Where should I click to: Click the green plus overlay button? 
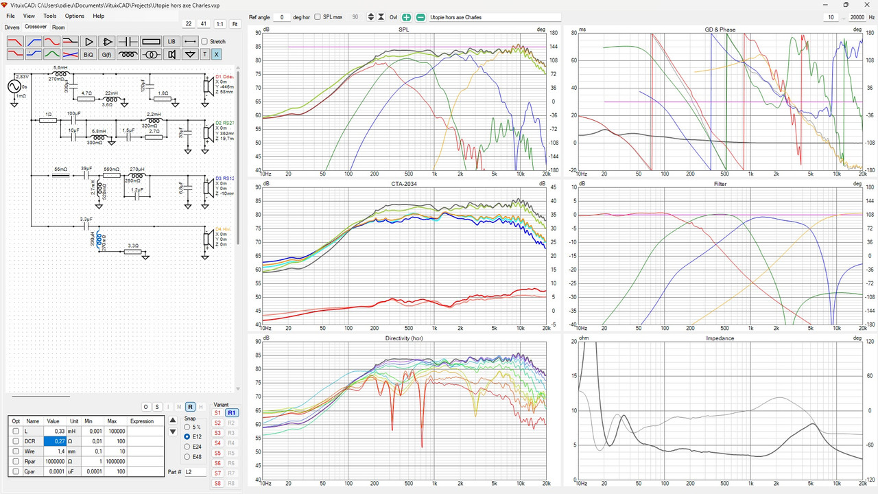click(x=407, y=16)
